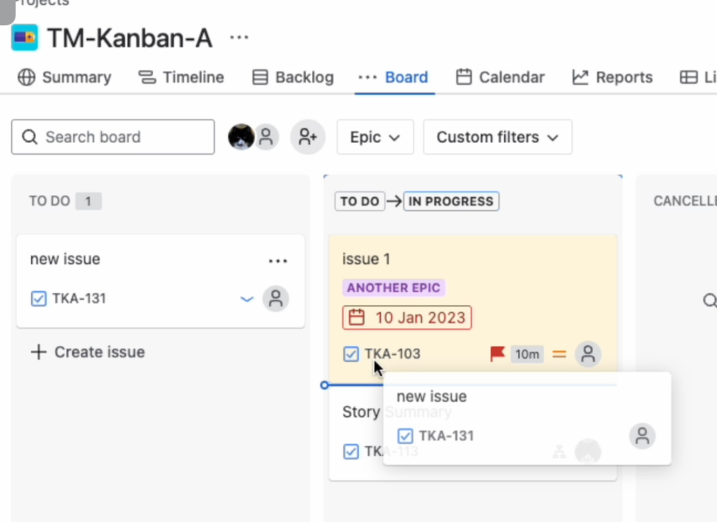Click the calendar icon in the due date badge
The width and height of the screenshot is (717, 522).
tap(357, 317)
